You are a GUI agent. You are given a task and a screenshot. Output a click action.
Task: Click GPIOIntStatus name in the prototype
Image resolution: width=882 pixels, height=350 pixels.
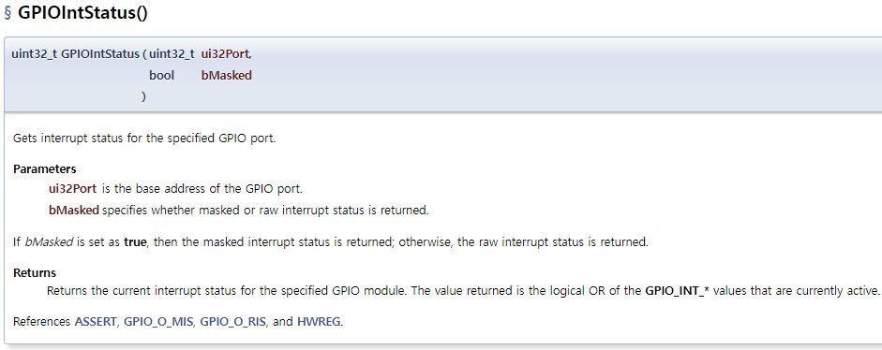tap(100, 54)
